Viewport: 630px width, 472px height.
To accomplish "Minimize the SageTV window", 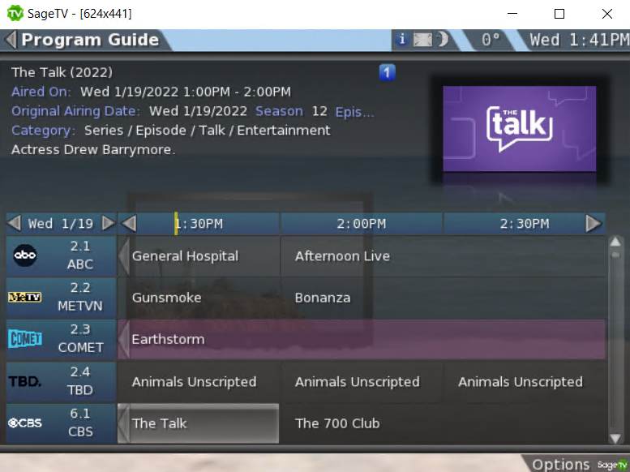I will (x=512, y=13).
